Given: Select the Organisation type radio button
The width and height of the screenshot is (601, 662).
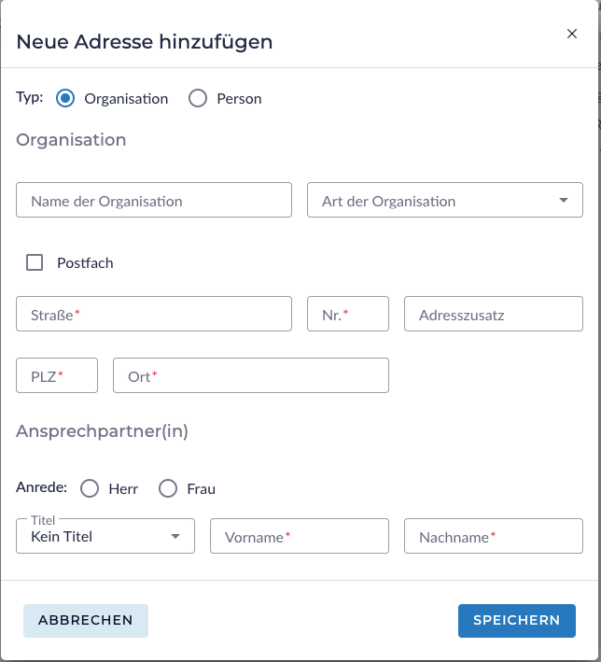Looking at the screenshot, I should pyautogui.click(x=65, y=98).
